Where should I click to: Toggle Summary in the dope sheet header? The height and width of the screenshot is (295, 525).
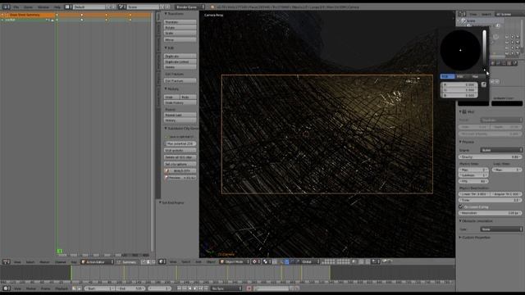pyautogui.click(x=126, y=262)
